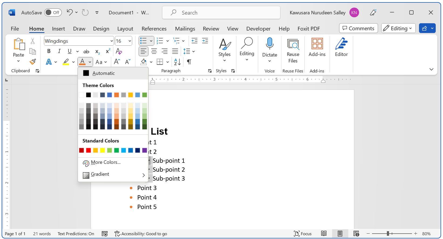443x239 pixels.
Task: Open the font size 16 dropdown
Action: (130, 41)
